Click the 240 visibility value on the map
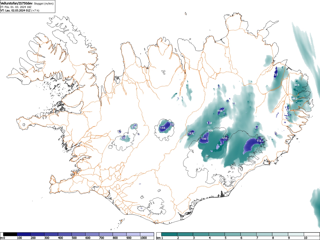Image resolution: width=320 pixels, height=240 pixels. (x=123, y=138)
